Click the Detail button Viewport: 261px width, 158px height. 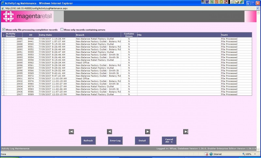pyautogui.click(x=142, y=140)
